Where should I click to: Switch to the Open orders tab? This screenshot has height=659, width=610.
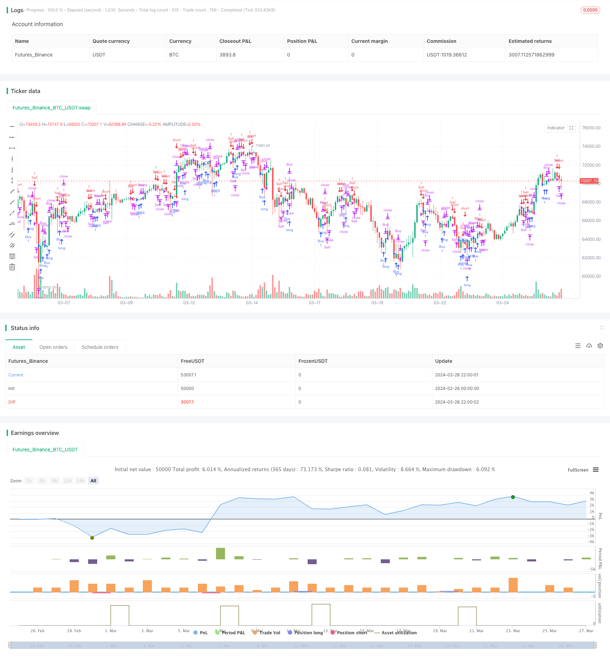[x=53, y=347]
